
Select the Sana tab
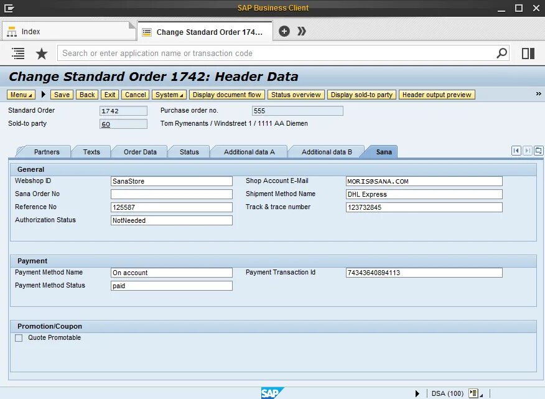pyautogui.click(x=384, y=152)
